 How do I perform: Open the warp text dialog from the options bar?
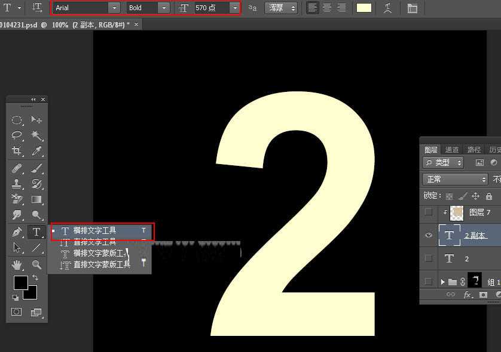pos(388,8)
